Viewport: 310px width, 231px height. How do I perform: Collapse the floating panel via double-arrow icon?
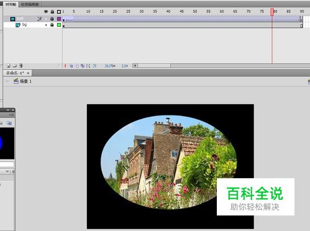(8, 110)
